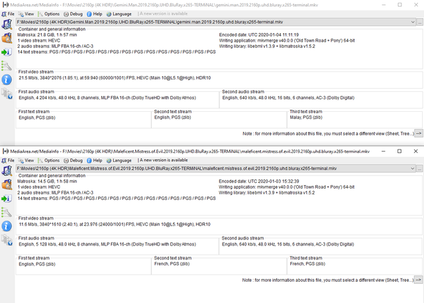Click Maleficent window '1 video stream: HEVC' line
The width and height of the screenshot is (424, 303).
pyautogui.click(x=38, y=187)
